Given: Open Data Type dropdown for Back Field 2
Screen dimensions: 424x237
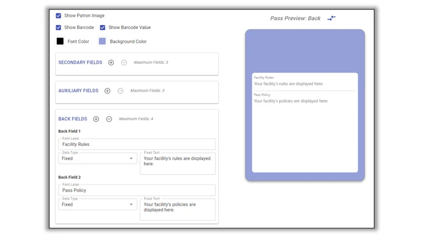Looking at the screenshot, I should 98,205.
